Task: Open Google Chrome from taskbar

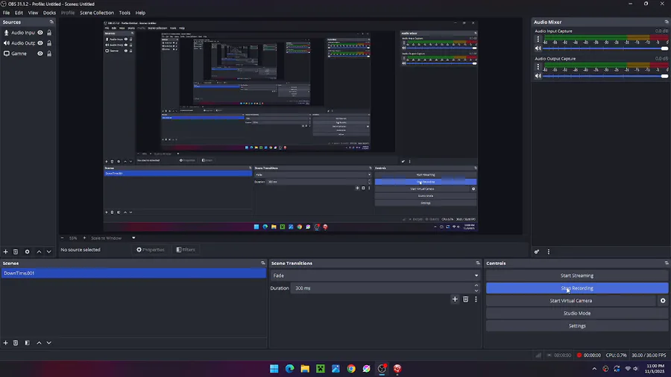Action: tap(351, 369)
